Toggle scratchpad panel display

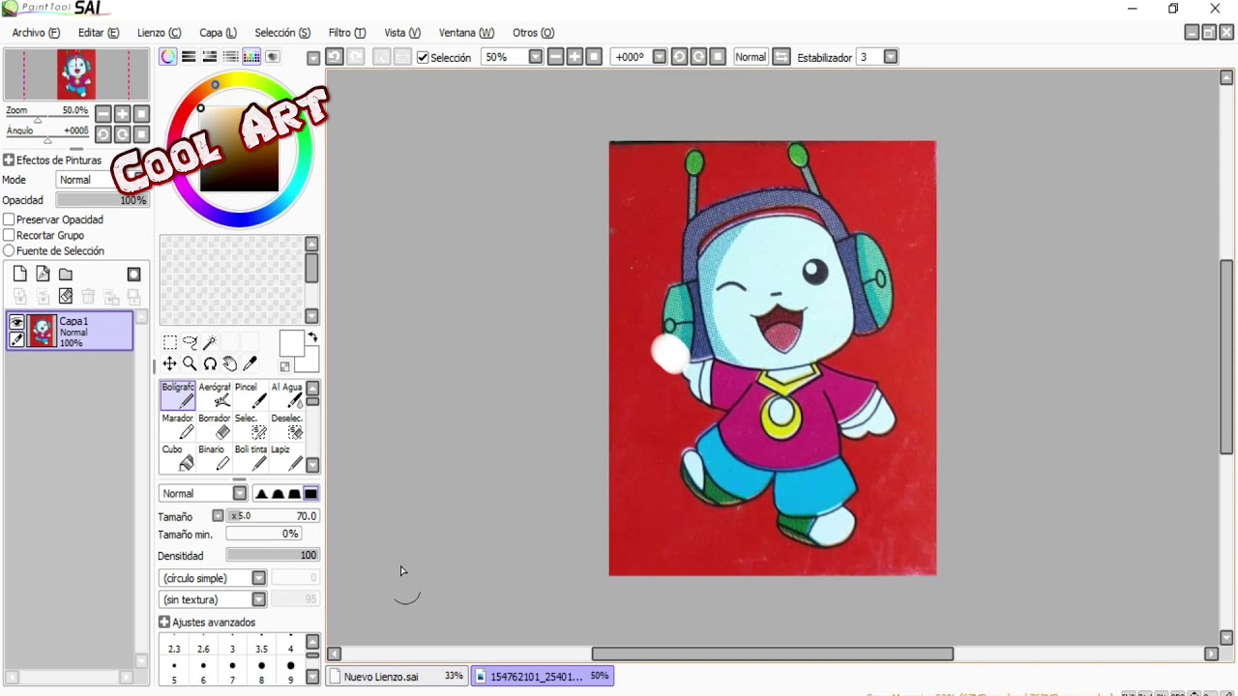pos(273,57)
